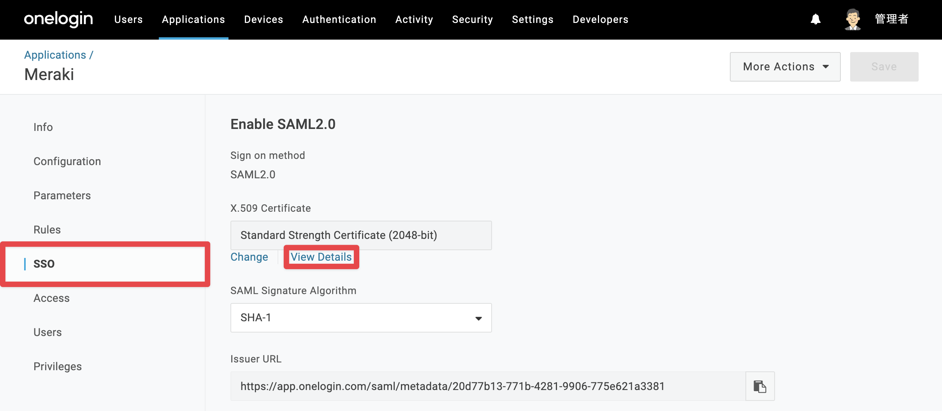The width and height of the screenshot is (942, 411).
Task: Open the Security menu
Action: (473, 19)
